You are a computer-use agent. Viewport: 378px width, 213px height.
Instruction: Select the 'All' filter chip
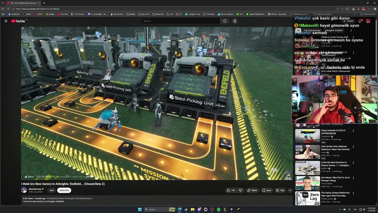coord(298,30)
